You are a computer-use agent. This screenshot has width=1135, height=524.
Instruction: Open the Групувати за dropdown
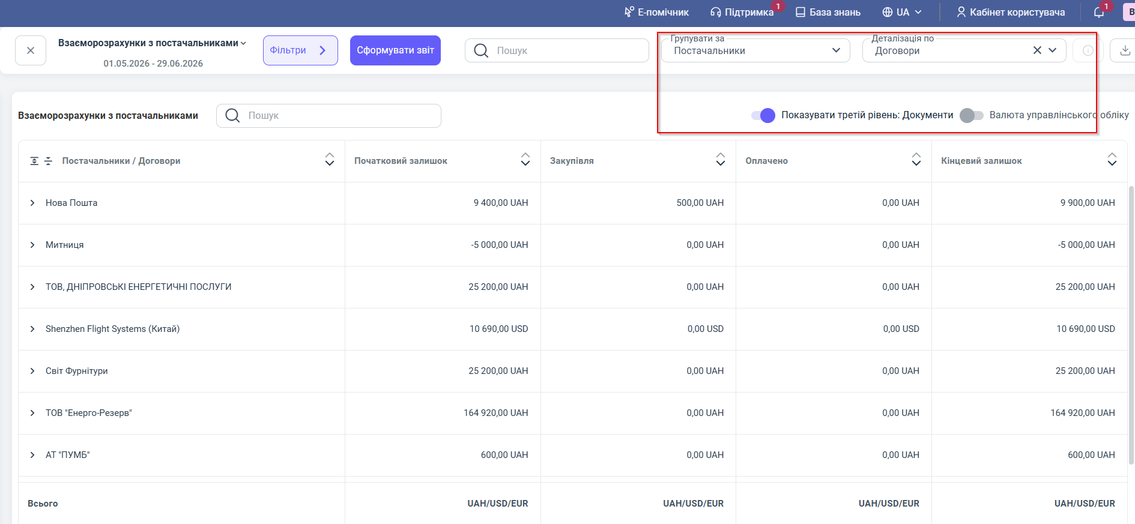pyautogui.click(x=755, y=50)
